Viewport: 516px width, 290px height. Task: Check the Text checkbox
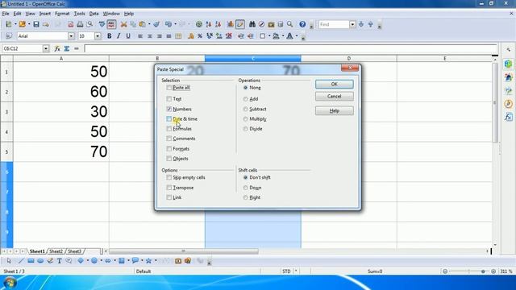(169, 98)
